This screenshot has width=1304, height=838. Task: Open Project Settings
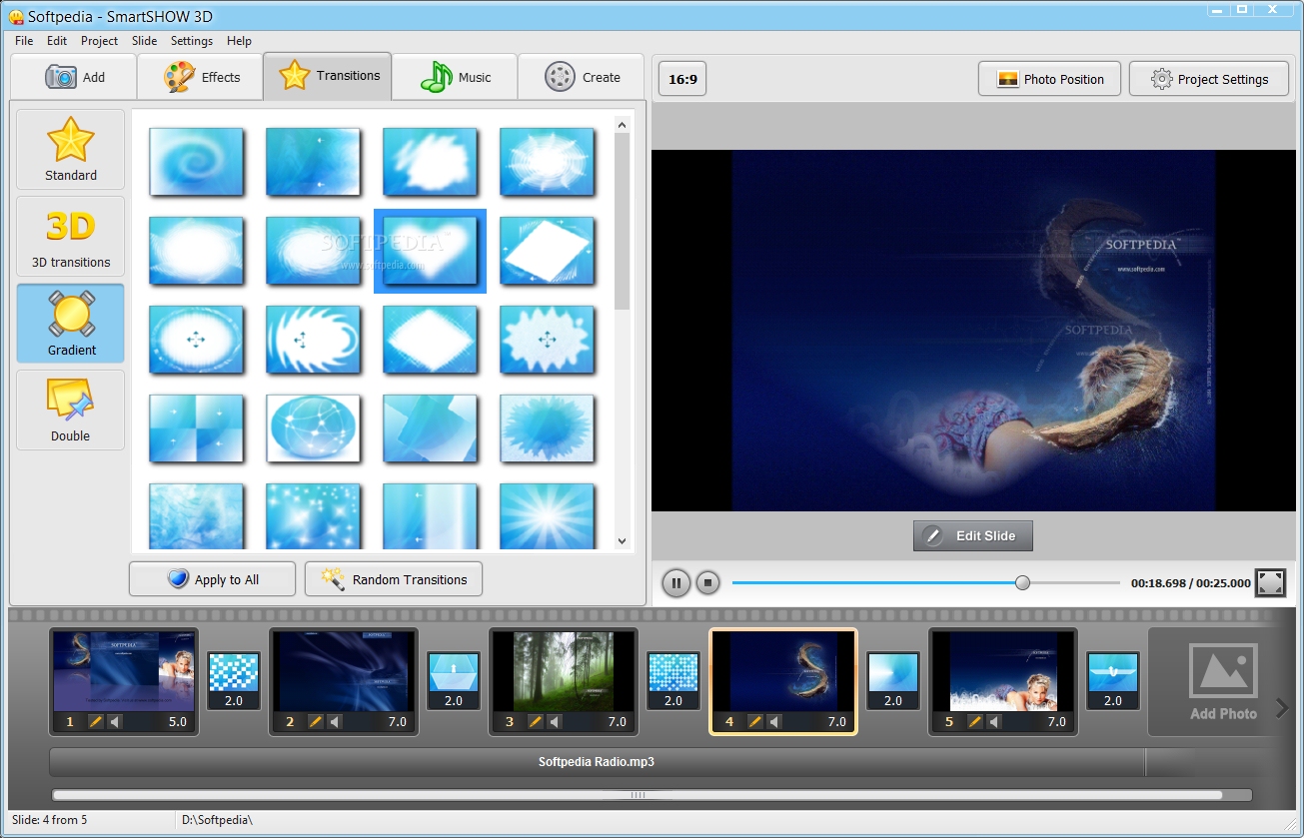point(1208,79)
